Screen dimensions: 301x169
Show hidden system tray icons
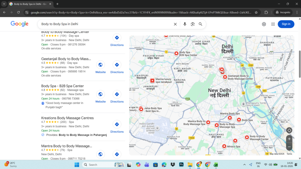[244, 165]
